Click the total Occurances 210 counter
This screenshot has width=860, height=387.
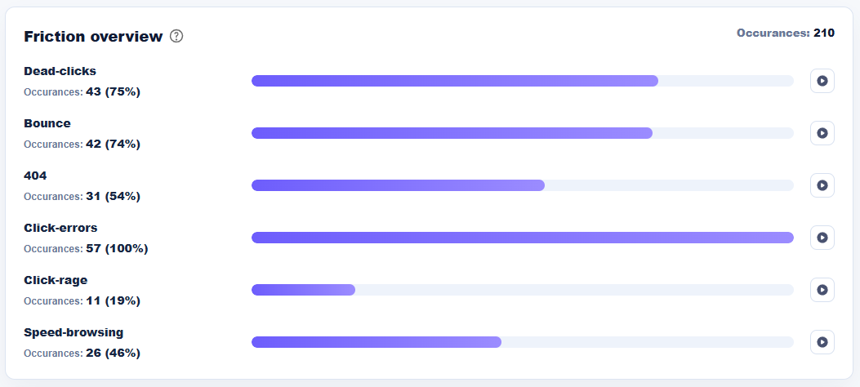pyautogui.click(x=786, y=33)
